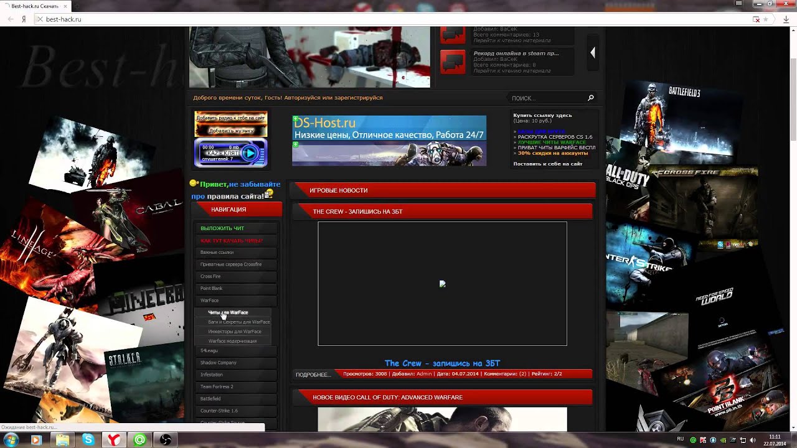Click the broken image icon in The Crew video

pyautogui.click(x=442, y=284)
